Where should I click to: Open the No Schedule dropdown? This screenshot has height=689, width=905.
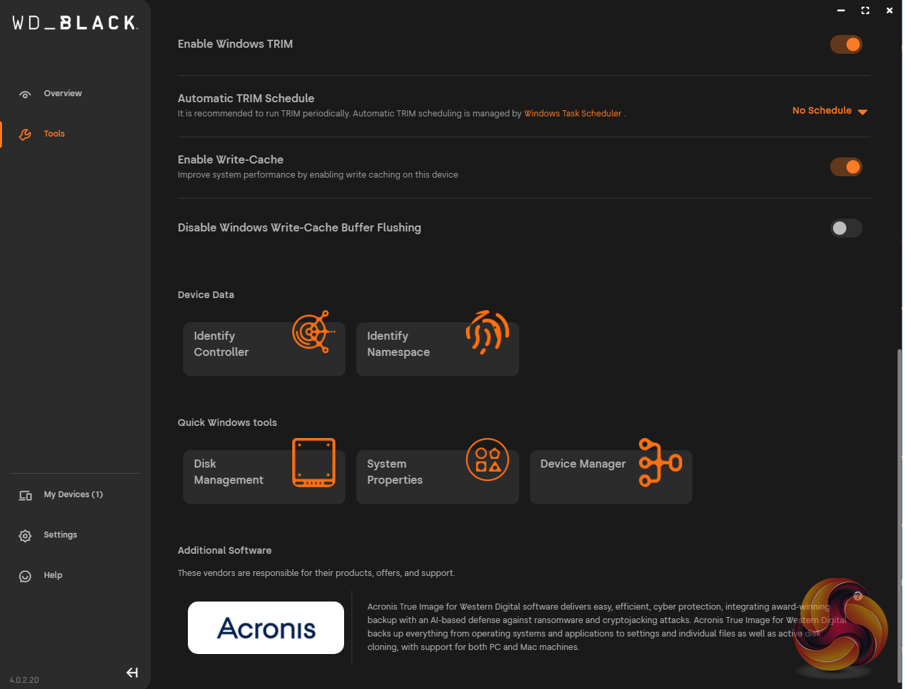pos(830,110)
